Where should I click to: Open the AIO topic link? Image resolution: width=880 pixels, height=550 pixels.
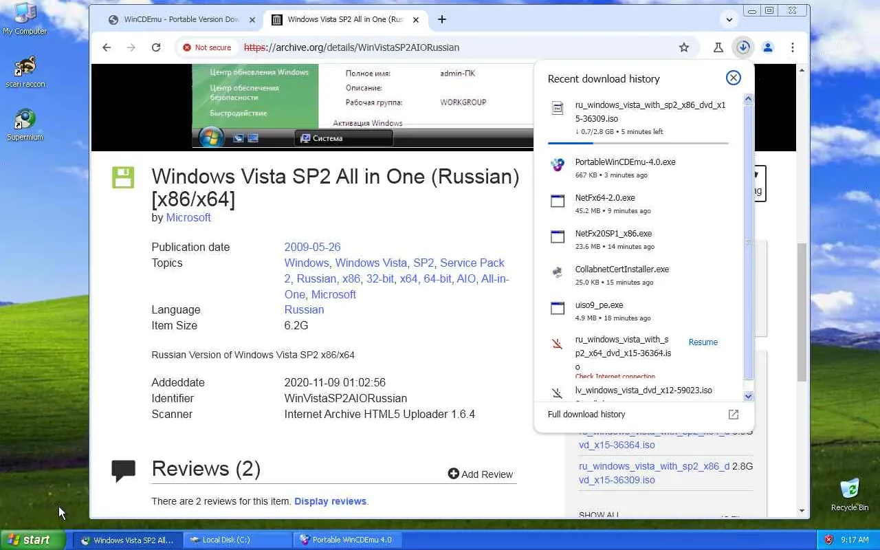(466, 278)
